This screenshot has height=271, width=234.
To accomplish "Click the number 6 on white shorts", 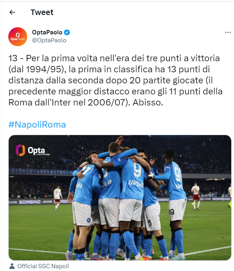I will 150,223.
